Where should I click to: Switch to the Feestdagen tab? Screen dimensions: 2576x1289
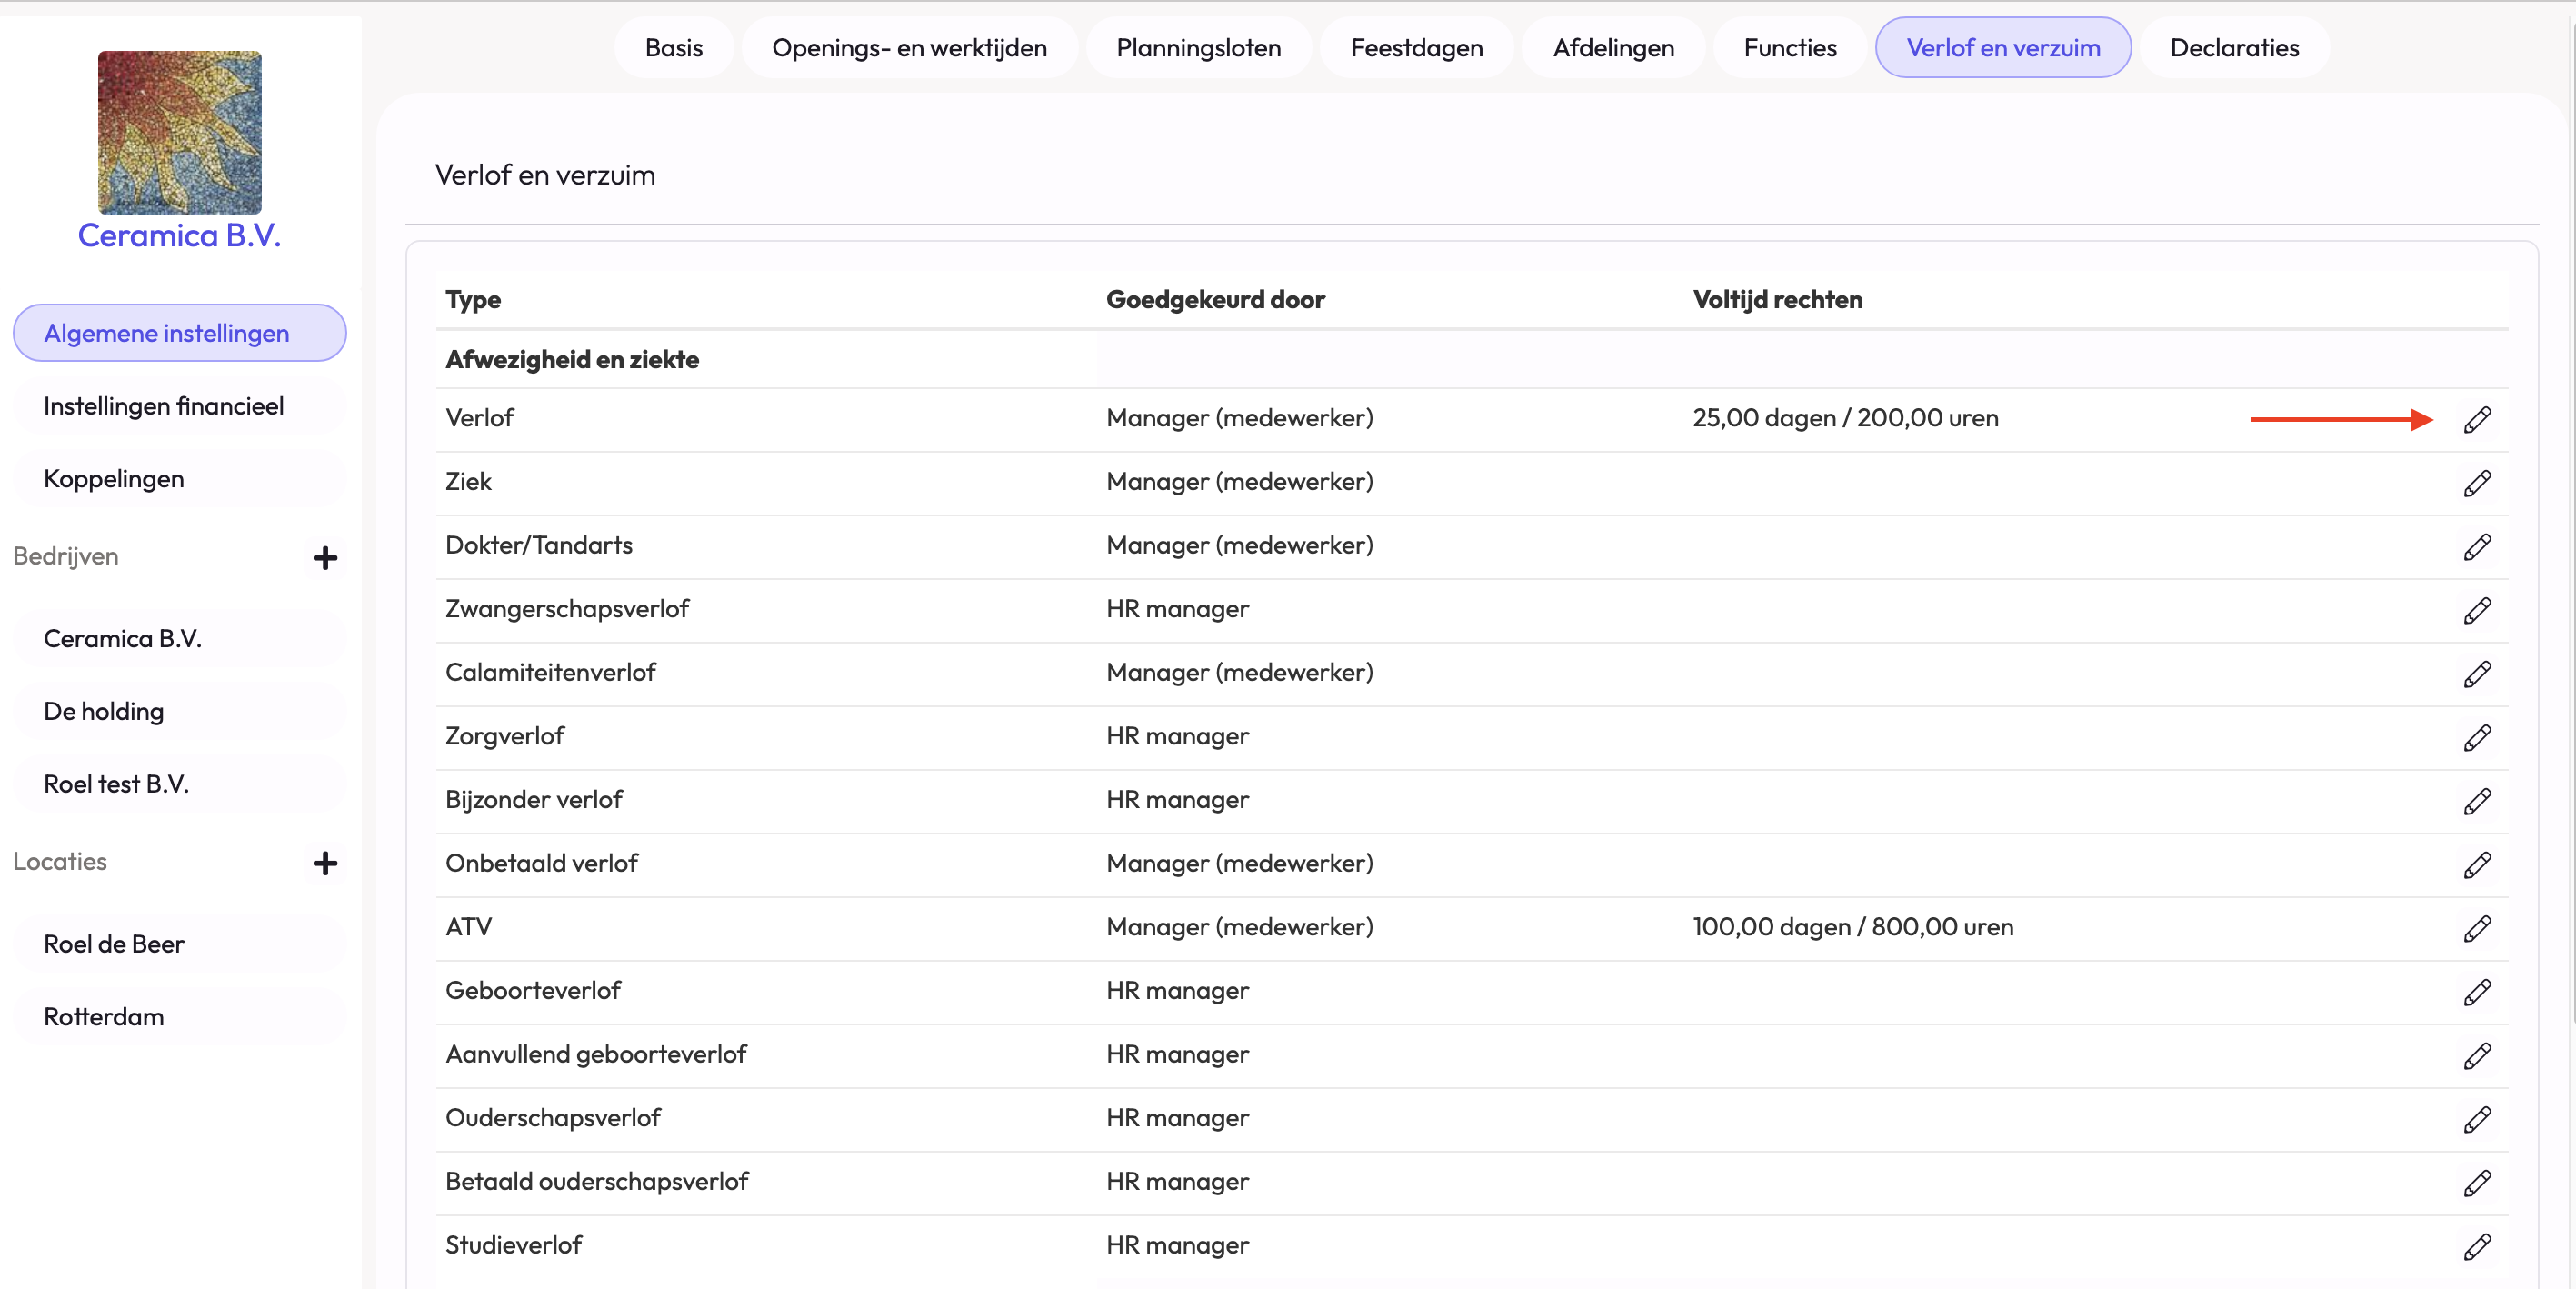[1416, 47]
